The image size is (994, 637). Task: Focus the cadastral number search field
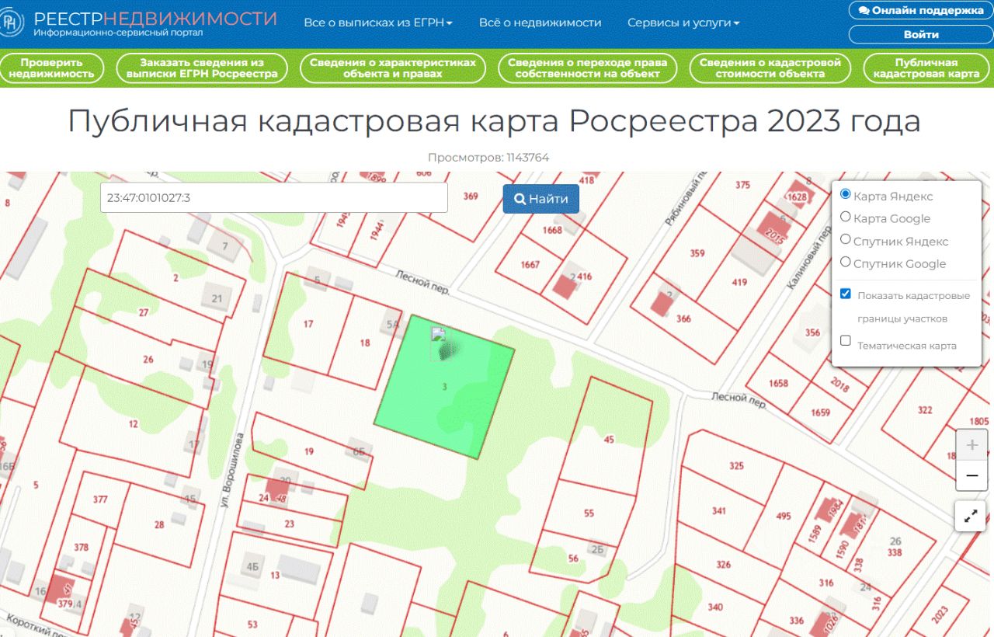[x=274, y=197]
